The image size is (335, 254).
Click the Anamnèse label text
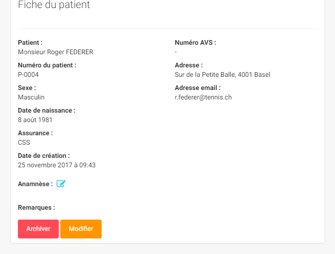click(x=35, y=184)
